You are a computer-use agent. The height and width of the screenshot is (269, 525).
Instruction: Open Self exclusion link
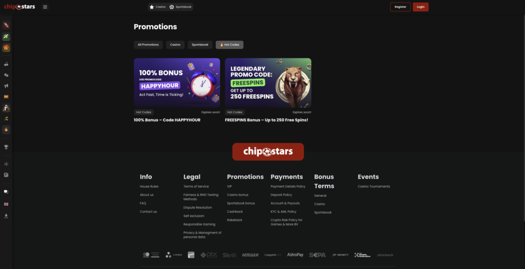point(194,216)
